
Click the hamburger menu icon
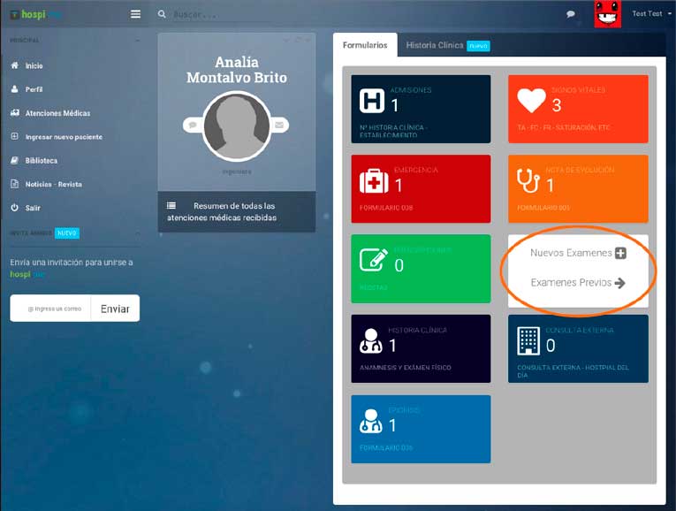[135, 14]
